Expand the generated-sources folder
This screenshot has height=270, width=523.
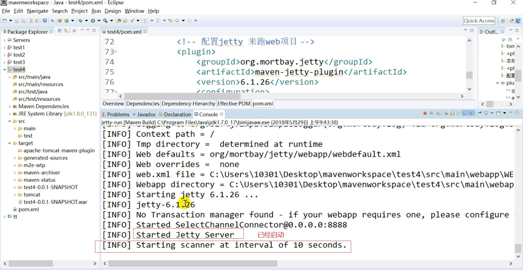[x=15, y=158]
